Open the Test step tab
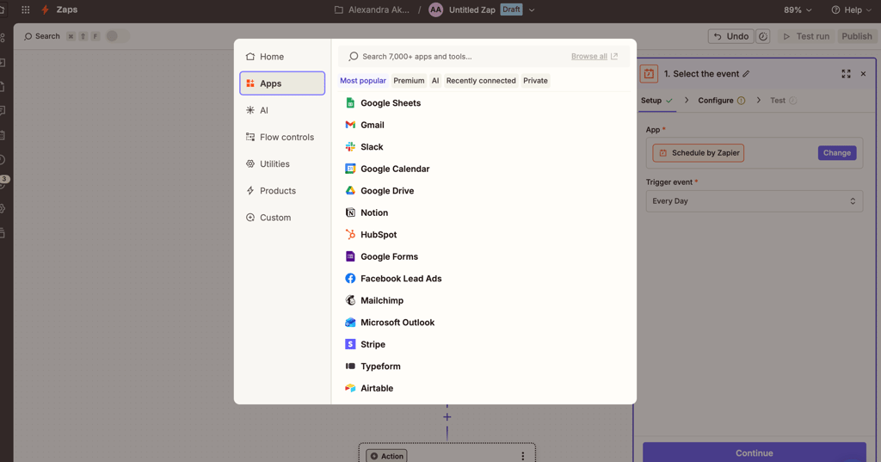 point(783,100)
